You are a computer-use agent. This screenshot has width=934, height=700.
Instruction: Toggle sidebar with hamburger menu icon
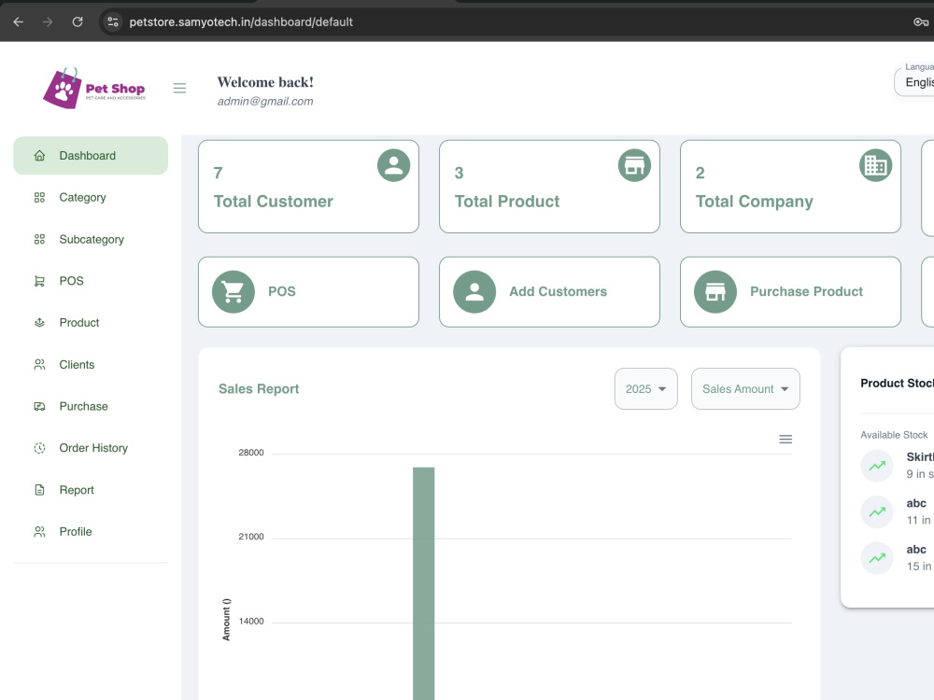point(179,88)
